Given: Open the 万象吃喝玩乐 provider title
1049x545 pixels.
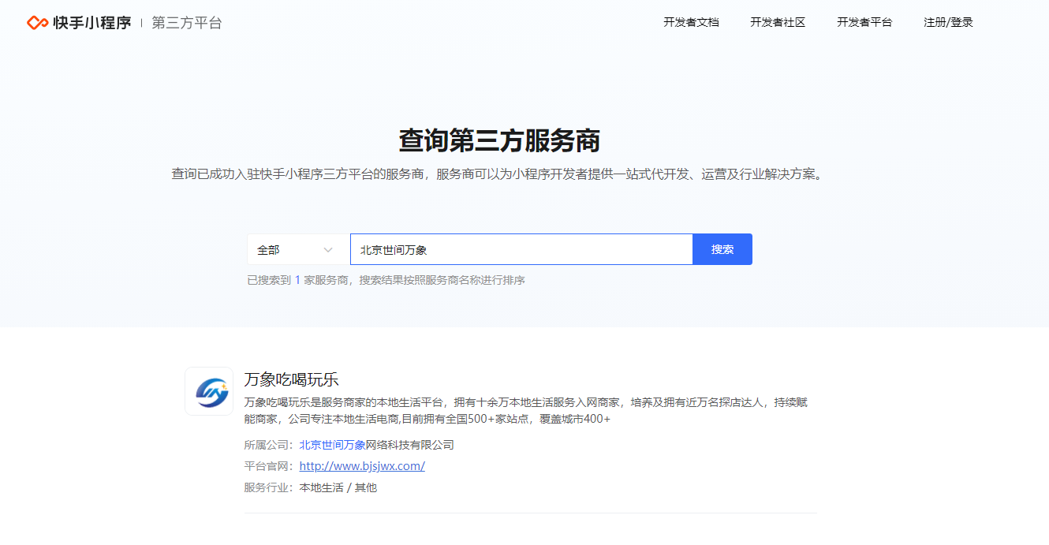Looking at the screenshot, I should click(x=291, y=379).
